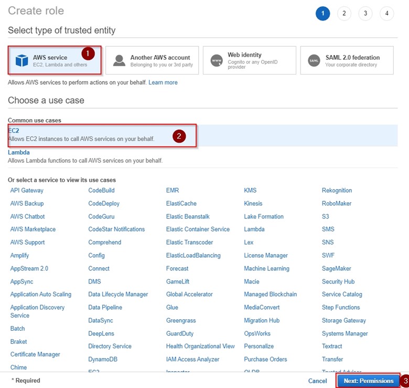Select the AWS Support service
This screenshot has height=388, width=409.
pyautogui.click(x=27, y=243)
